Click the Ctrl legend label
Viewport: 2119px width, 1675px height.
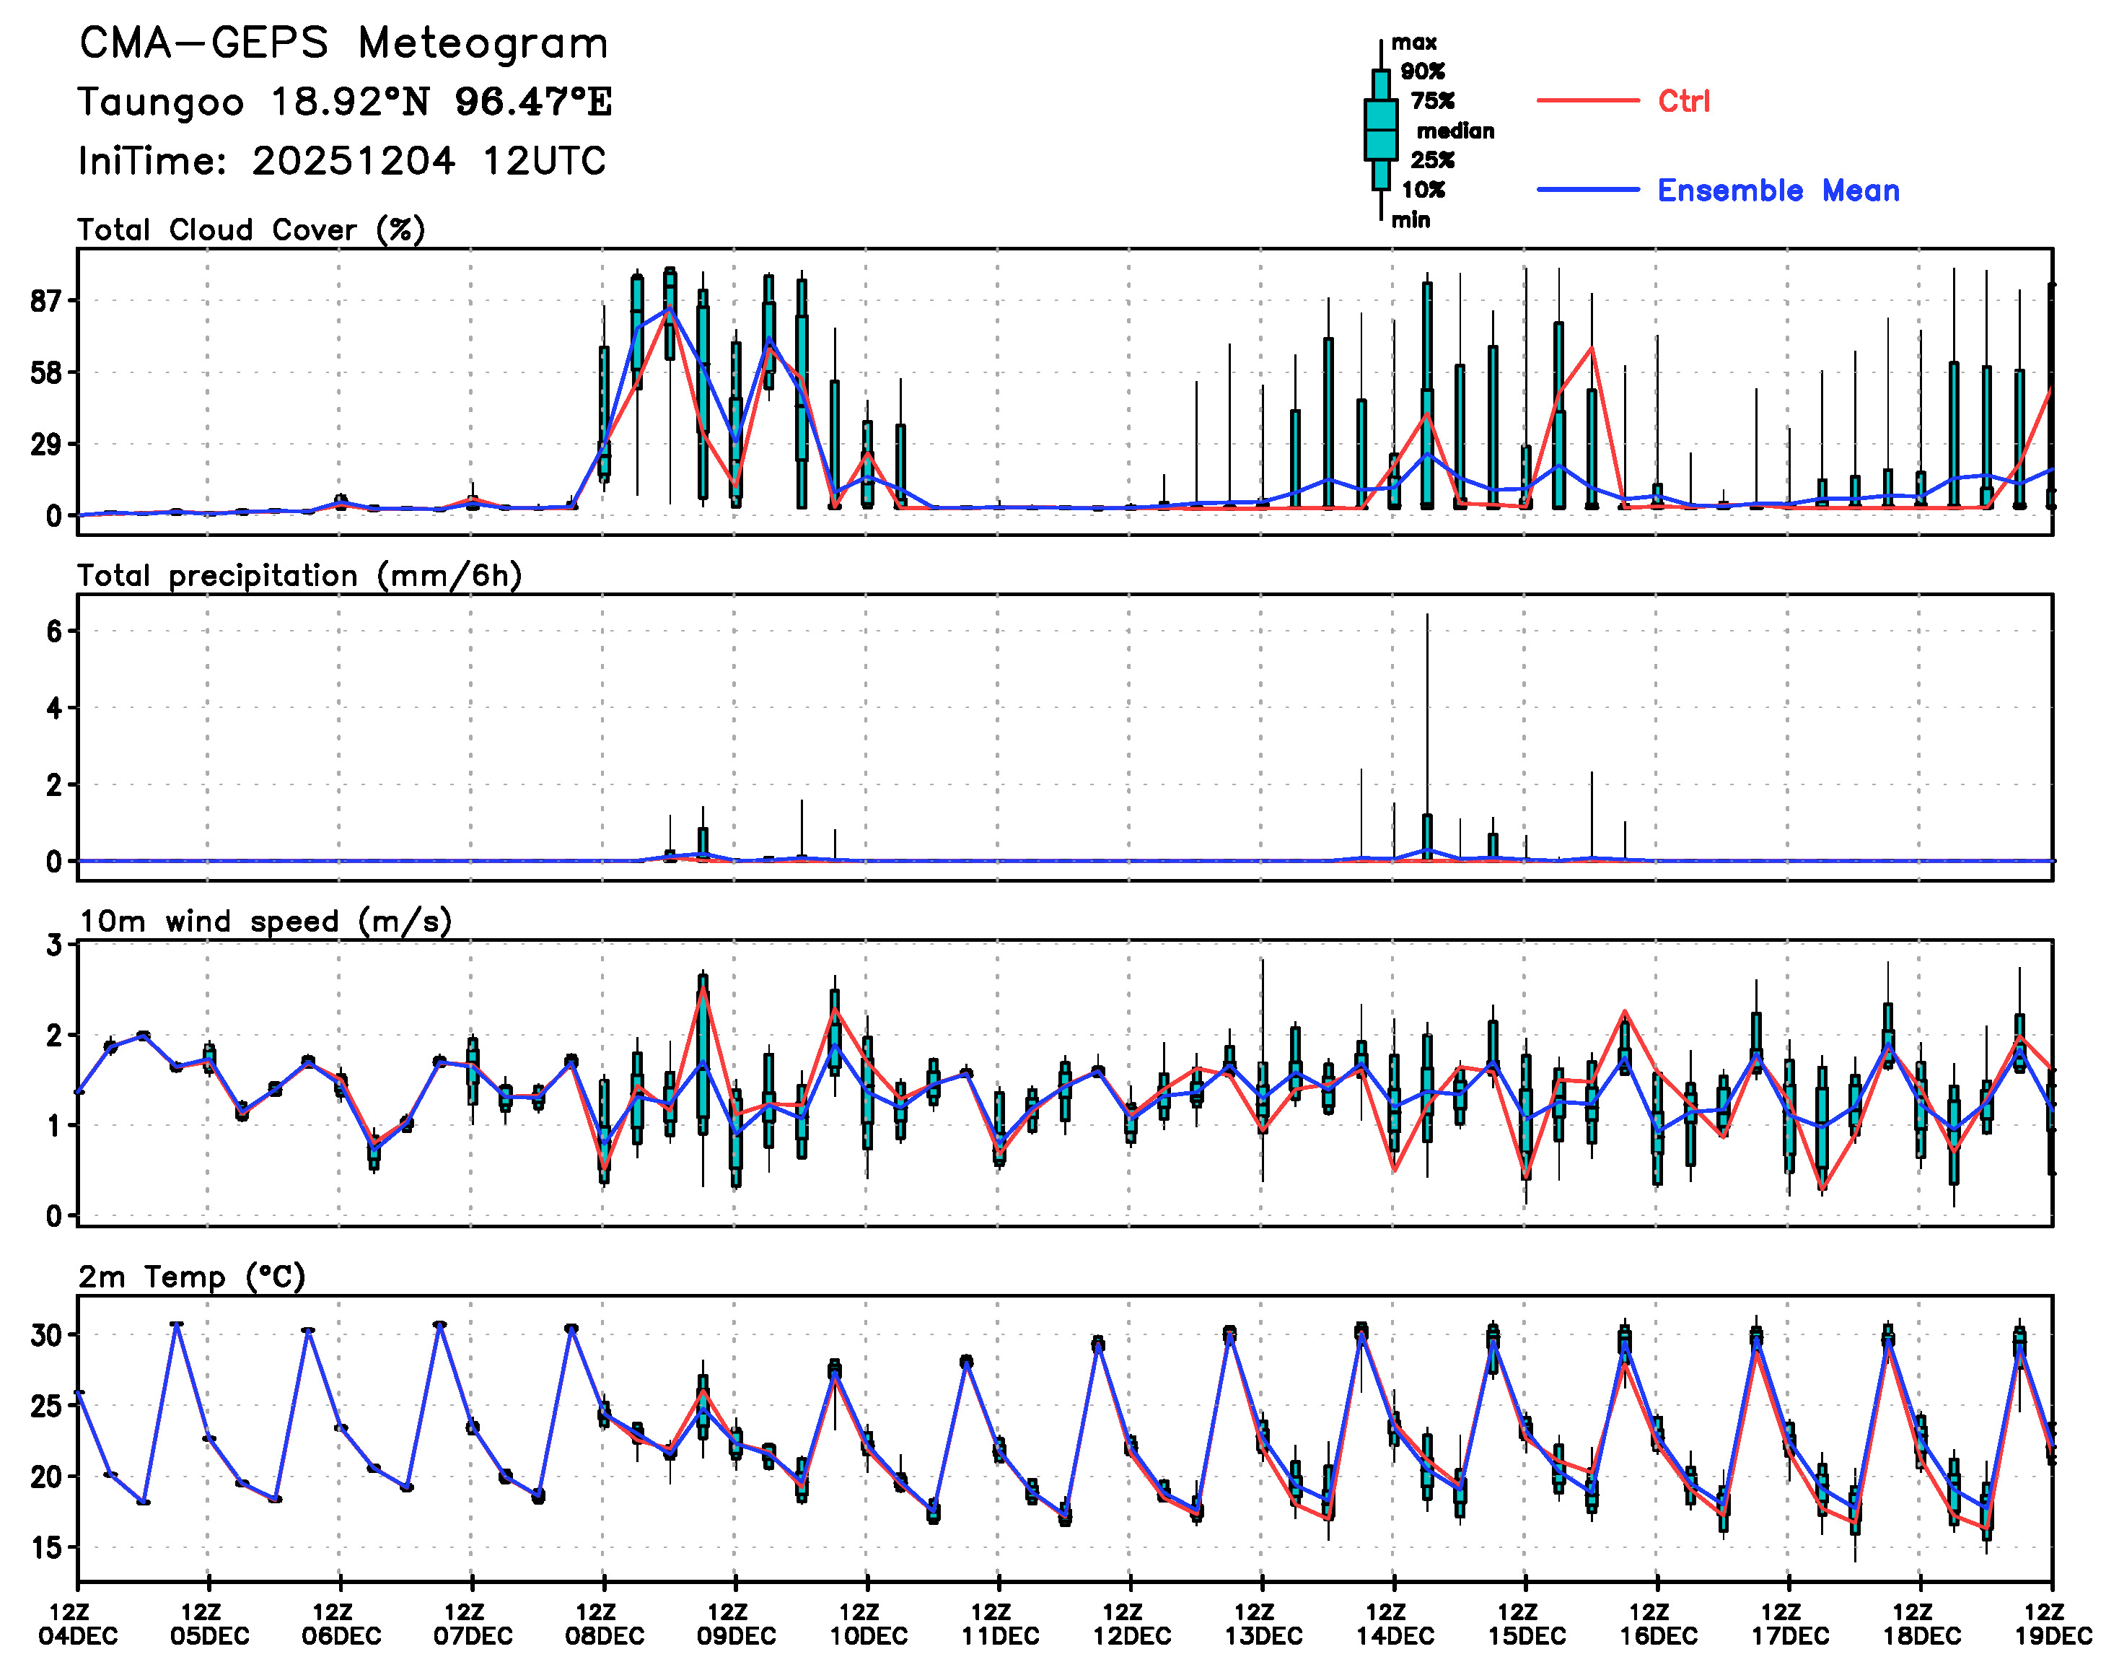tap(1684, 101)
